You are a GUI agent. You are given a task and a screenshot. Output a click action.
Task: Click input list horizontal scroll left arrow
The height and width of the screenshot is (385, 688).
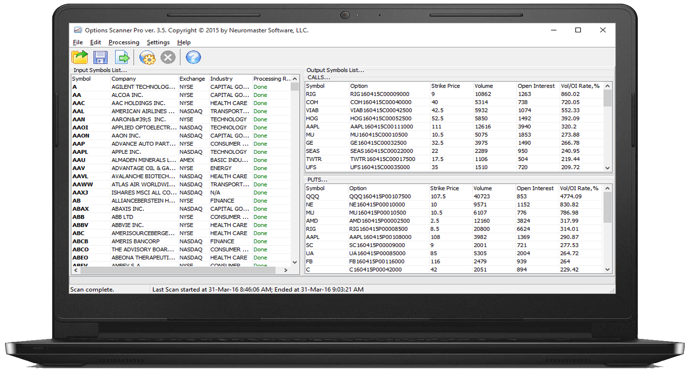pyautogui.click(x=76, y=270)
